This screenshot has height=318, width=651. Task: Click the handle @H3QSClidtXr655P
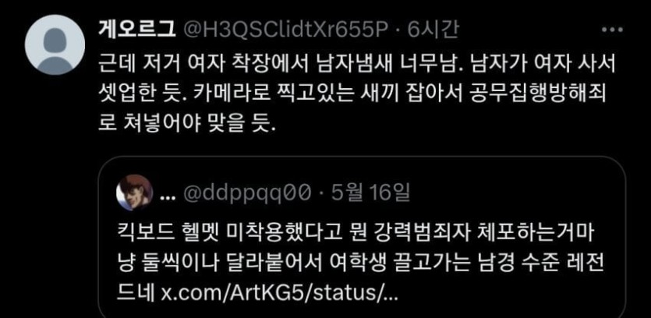click(x=286, y=30)
